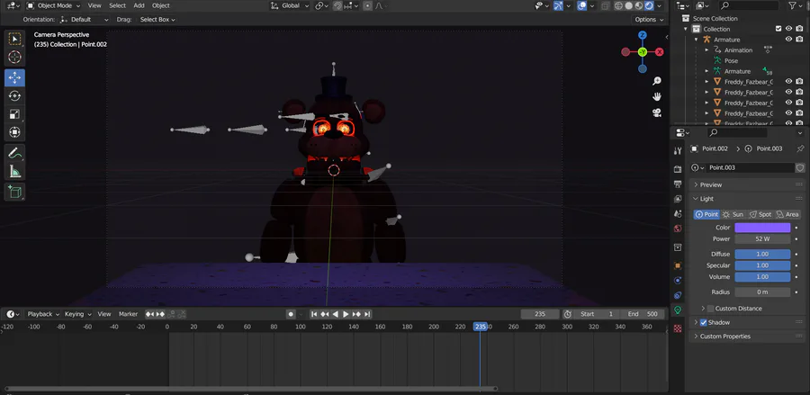This screenshot has width=810, height=395.
Task: Click the pan view hand icon
Action: tap(657, 96)
